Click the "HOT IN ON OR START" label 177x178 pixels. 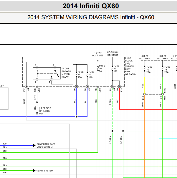coord(113,54)
